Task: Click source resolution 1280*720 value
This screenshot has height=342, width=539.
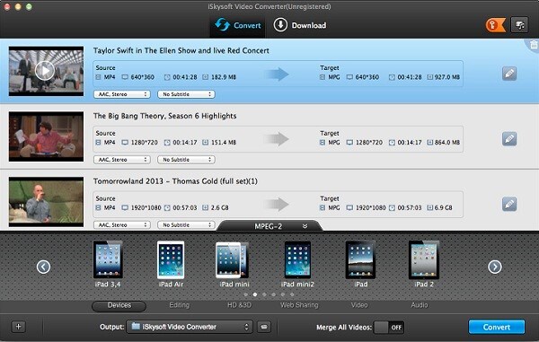Action: coord(145,143)
